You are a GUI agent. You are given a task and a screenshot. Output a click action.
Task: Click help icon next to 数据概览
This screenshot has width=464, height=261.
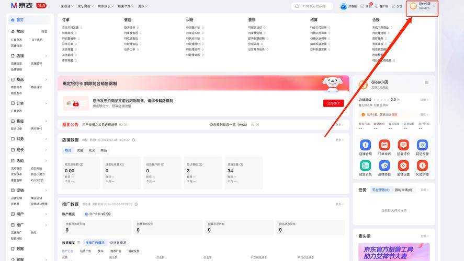tap(78, 243)
